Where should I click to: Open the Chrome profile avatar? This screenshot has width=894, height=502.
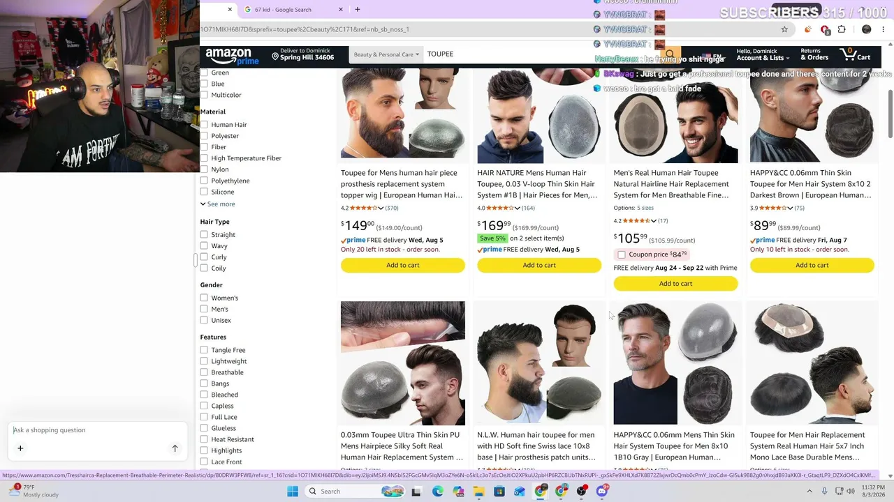(x=867, y=29)
